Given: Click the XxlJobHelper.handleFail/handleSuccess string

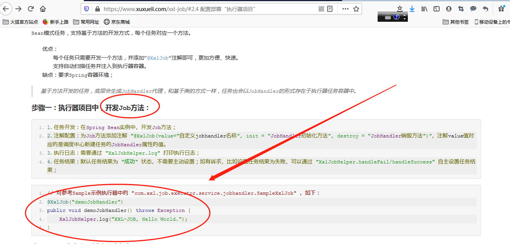Looking at the screenshot, I should point(375,162).
